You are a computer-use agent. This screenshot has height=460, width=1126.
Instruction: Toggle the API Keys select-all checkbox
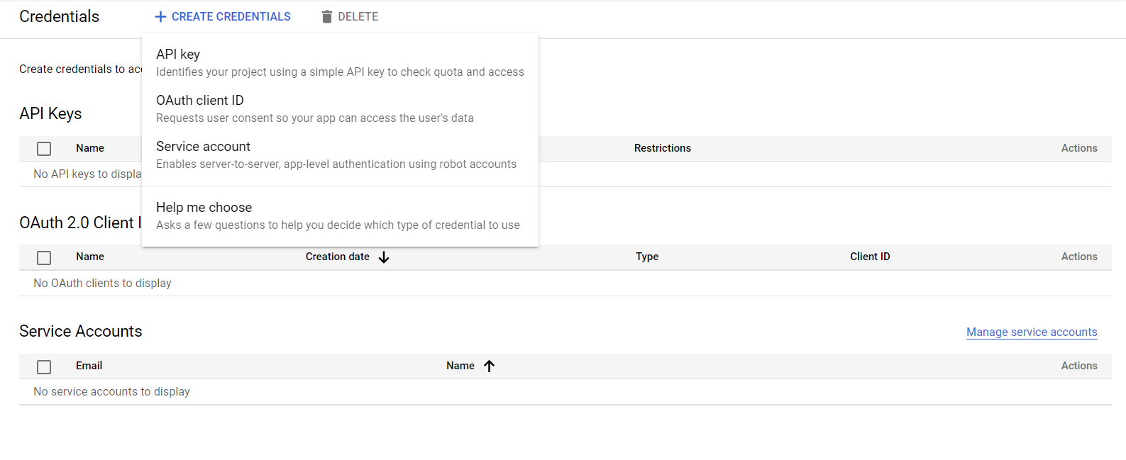[x=44, y=149]
